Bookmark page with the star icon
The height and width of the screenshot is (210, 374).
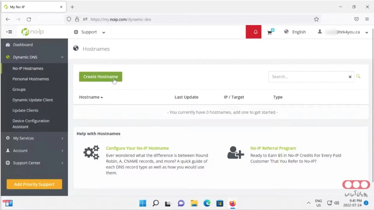(316, 19)
